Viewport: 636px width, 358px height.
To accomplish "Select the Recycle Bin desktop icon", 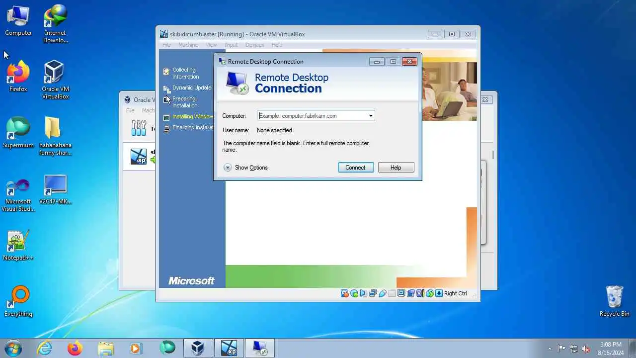I will coord(615,301).
